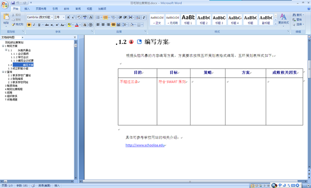Select '1.3 成立职能小组' in document map
The image size is (311, 188).
click(18, 68)
